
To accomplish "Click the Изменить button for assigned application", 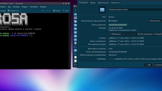I will pos(155,21).
